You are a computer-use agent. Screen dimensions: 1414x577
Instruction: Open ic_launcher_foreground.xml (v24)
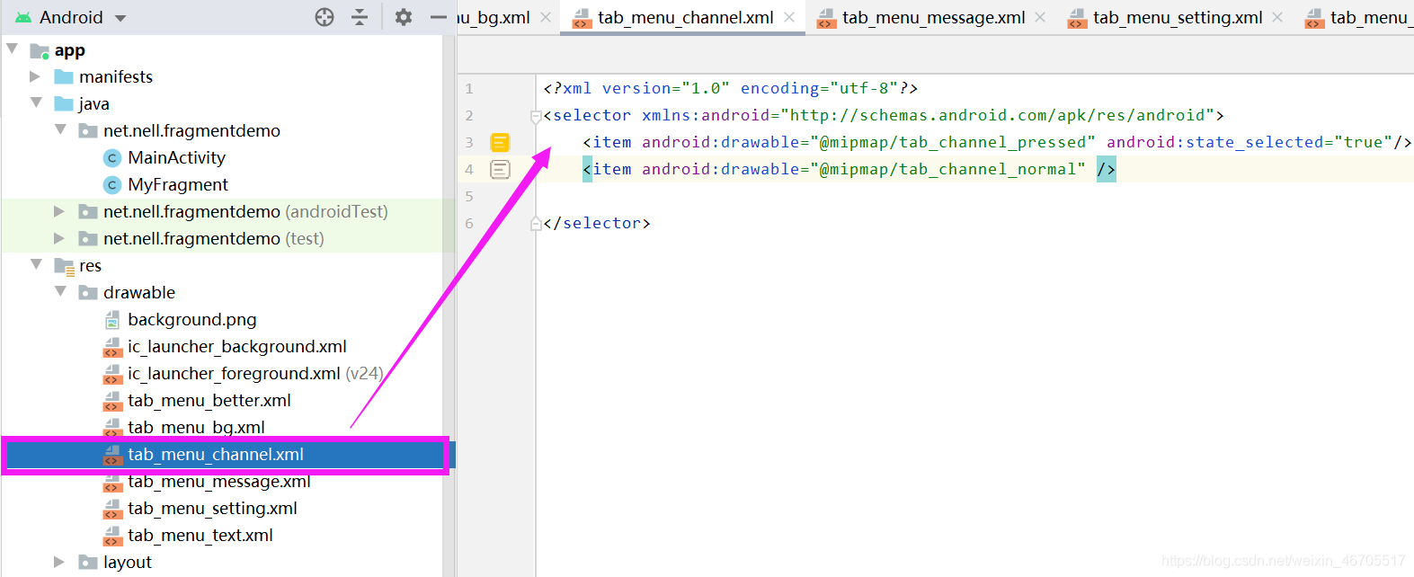click(x=255, y=373)
